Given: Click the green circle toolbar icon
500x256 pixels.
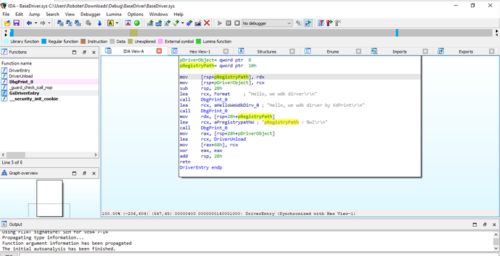Looking at the screenshot, I should (137, 23).
